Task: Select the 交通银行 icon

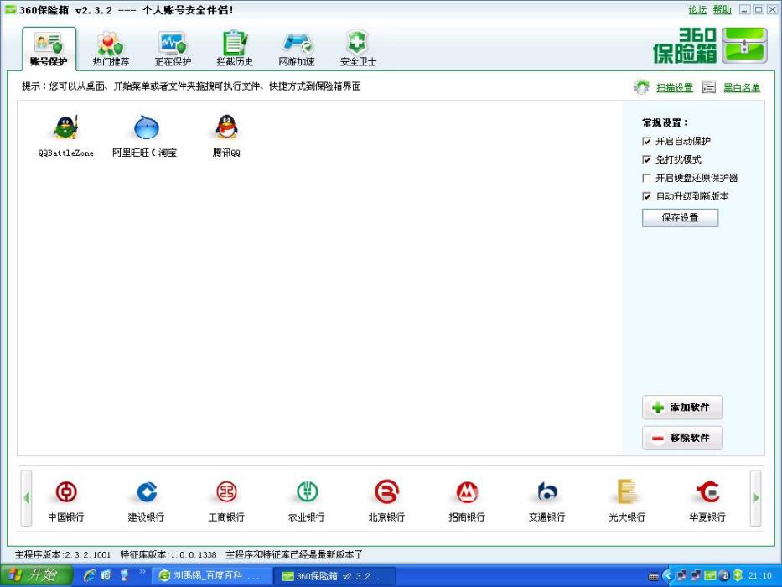Action: coord(547,492)
